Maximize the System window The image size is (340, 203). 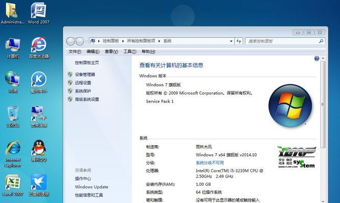point(309,32)
